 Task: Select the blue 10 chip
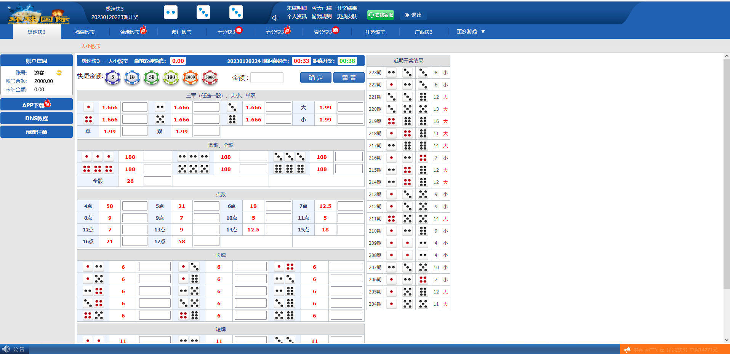(132, 77)
